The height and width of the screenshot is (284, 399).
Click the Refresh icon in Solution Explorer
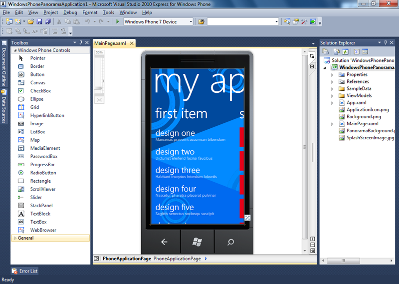[346, 51]
